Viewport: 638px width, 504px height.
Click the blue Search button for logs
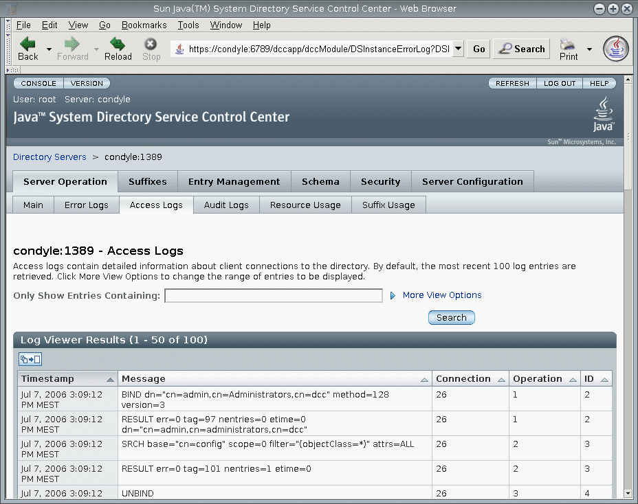(x=451, y=318)
